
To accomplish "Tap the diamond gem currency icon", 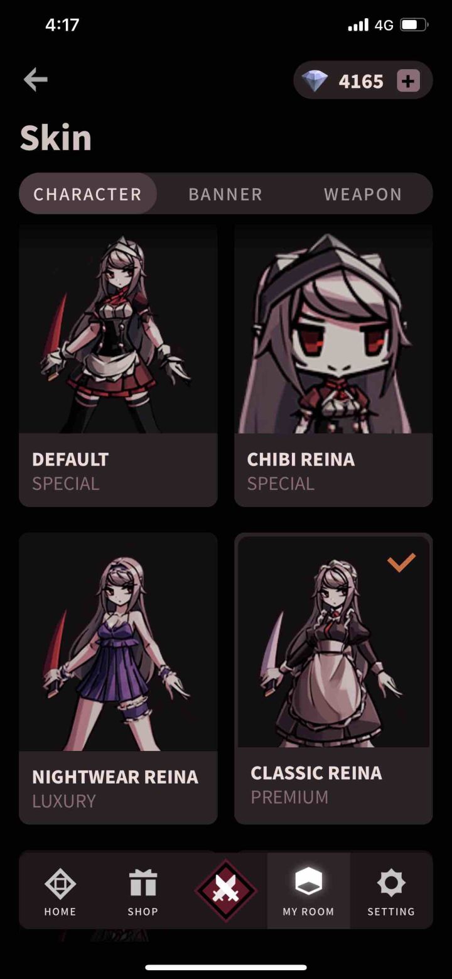I will coord(315,80).
